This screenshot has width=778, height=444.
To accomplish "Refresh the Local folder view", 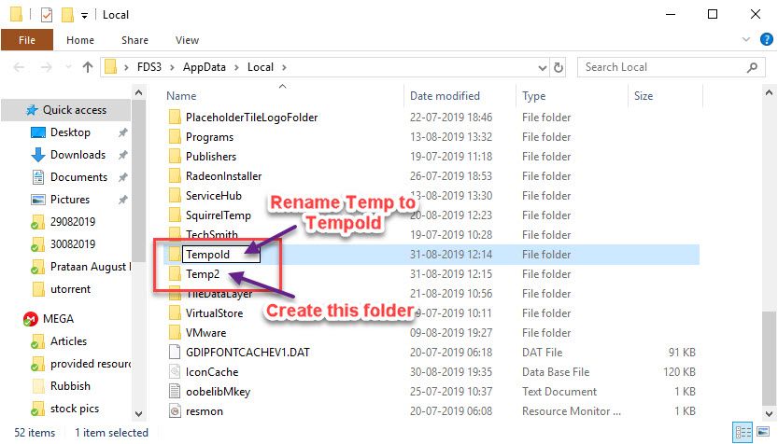I will [559, 67].
